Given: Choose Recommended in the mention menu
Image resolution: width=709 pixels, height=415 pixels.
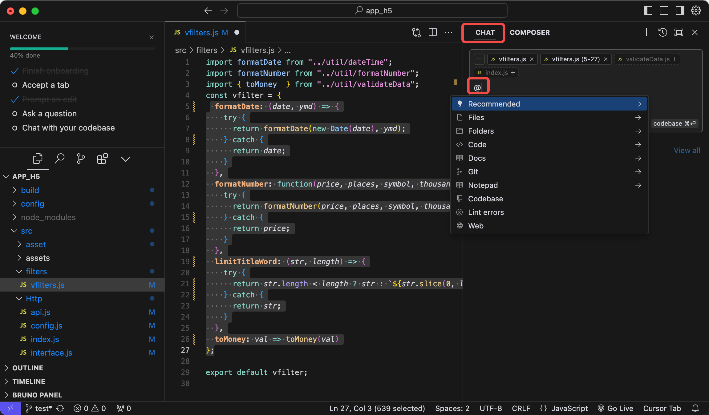Looking at the screenshot, I should 549,104.
